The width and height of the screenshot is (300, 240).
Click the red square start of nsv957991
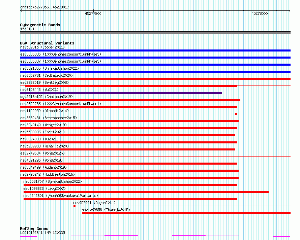(74, 206)
